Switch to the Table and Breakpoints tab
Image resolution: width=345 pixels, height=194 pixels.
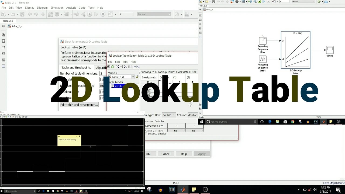coord(76,68)
